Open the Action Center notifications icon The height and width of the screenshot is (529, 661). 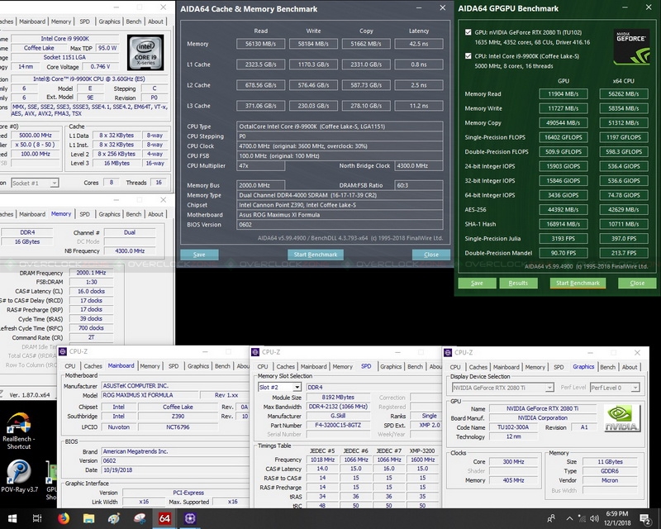coord(645,519)
